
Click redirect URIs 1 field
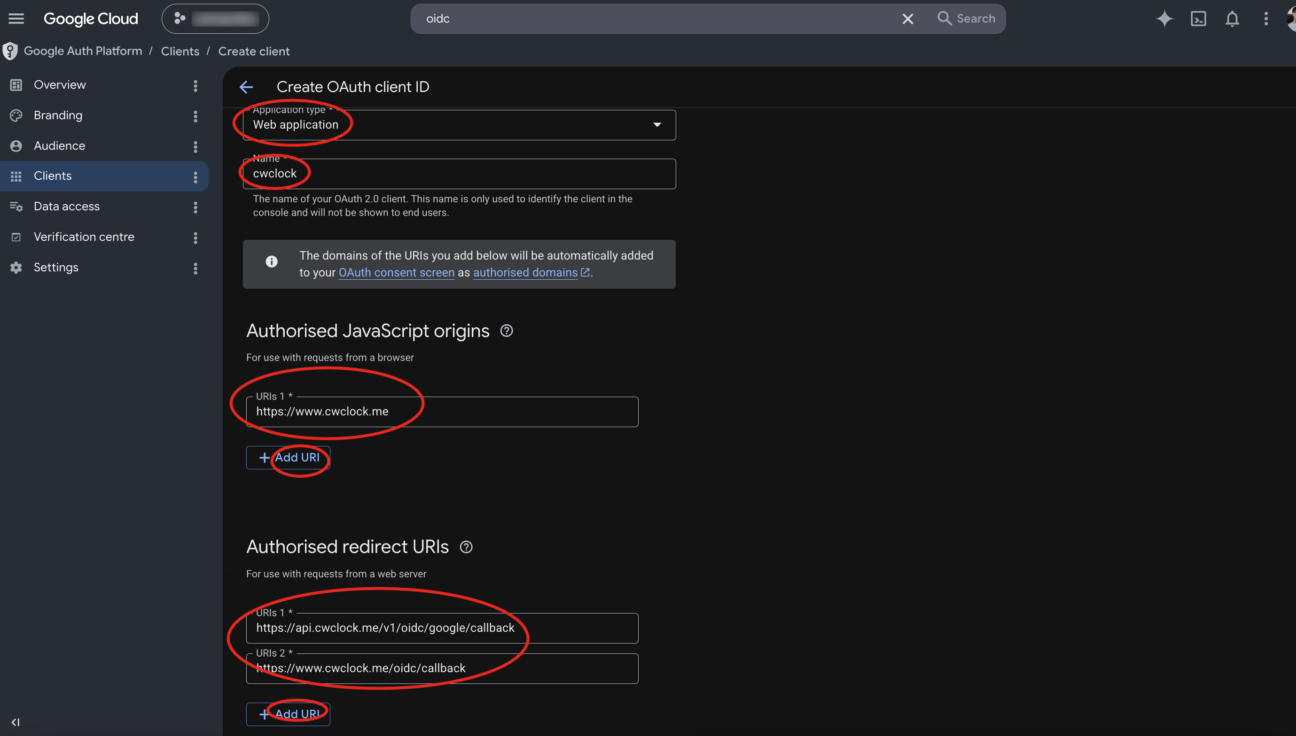442,628
